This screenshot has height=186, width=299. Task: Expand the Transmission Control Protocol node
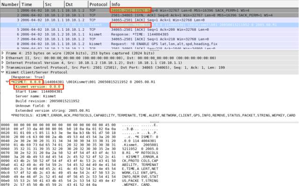3,67
